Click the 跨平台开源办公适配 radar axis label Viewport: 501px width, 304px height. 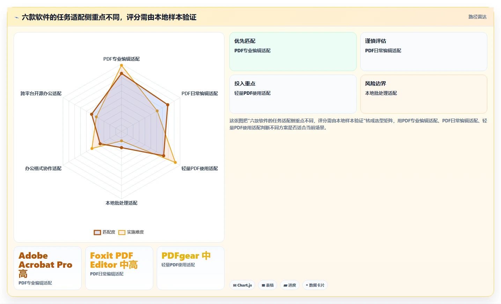coord(41,93)
